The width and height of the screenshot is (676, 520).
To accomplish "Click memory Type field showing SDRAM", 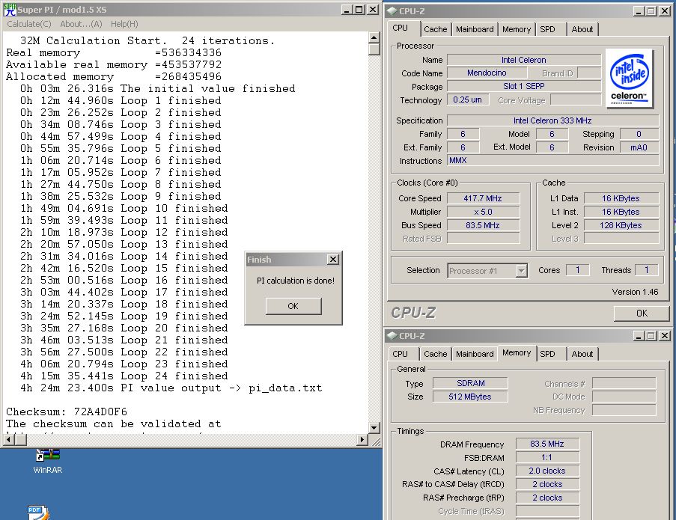I will coord(470,383).
